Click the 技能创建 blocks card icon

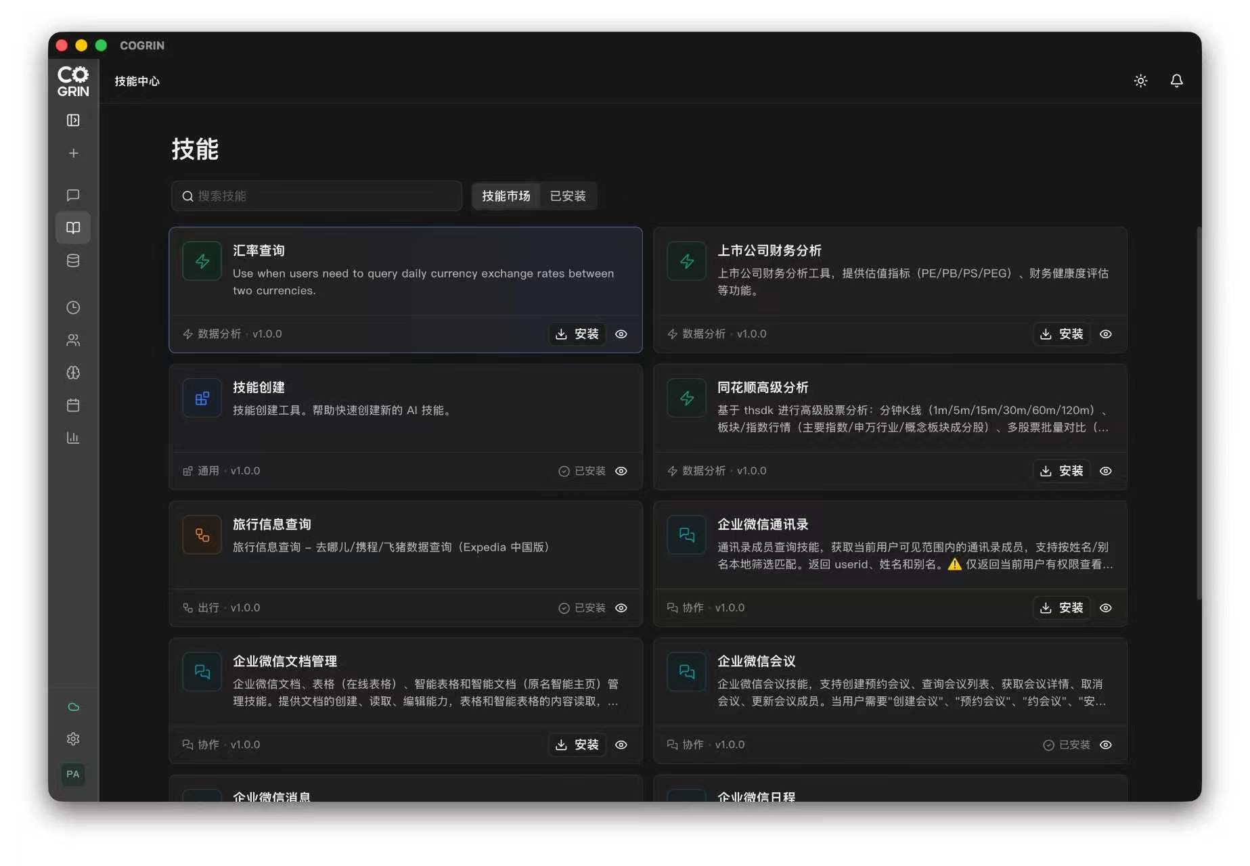click(x=202, y=398)
